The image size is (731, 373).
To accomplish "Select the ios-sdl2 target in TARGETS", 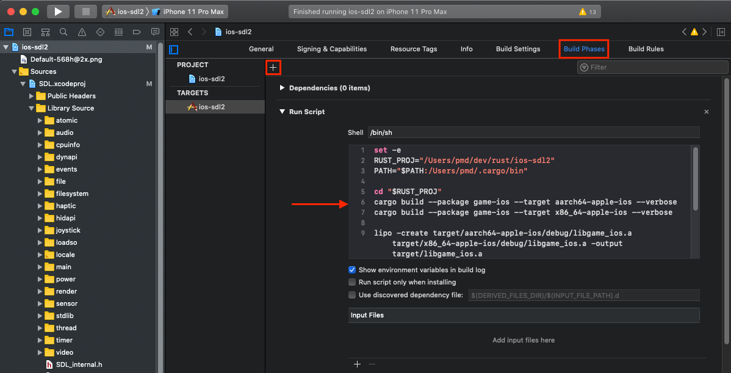I will [x=211, y=107].
